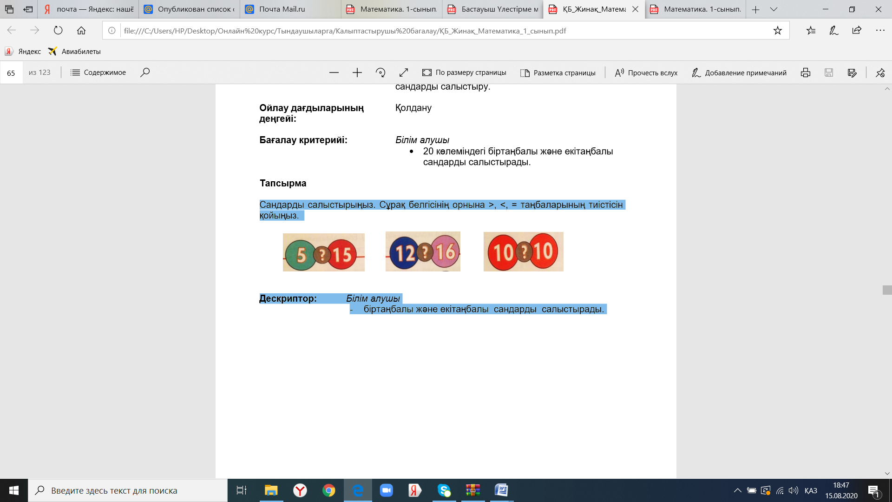892x502 pixels.
Task: Open Разметка страницы layout options
Action: coord(557,73)
